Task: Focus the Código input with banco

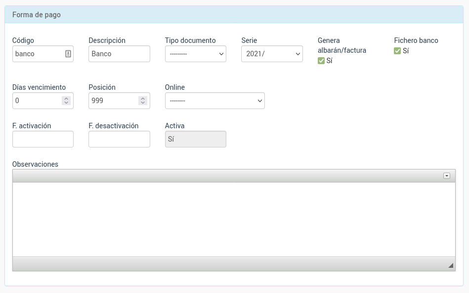Action: point(43,54)
